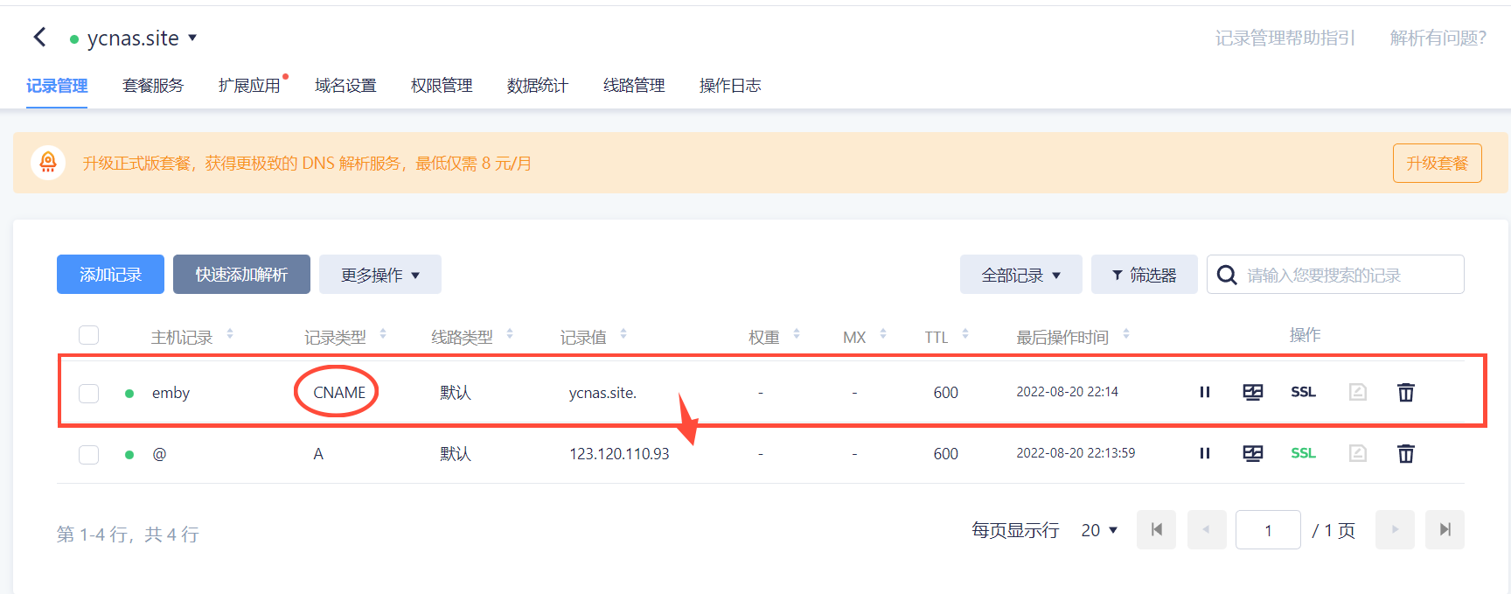This screenshot has height=594, width=1511.
Task: Go to the previous page of records
Action: point(1207,529)
